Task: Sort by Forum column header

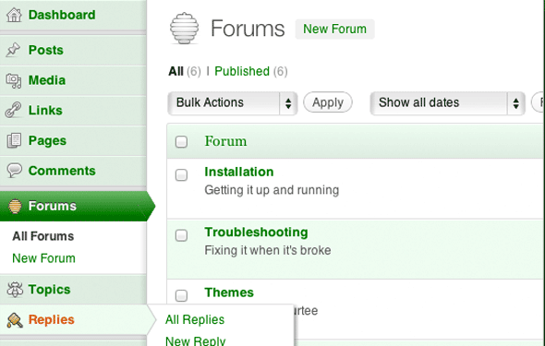Action: (x=225, y=141)
